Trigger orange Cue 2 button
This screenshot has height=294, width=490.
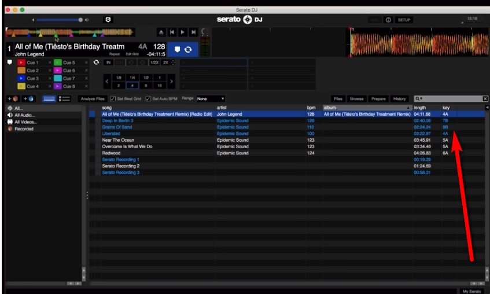click(x=21, y=71)
